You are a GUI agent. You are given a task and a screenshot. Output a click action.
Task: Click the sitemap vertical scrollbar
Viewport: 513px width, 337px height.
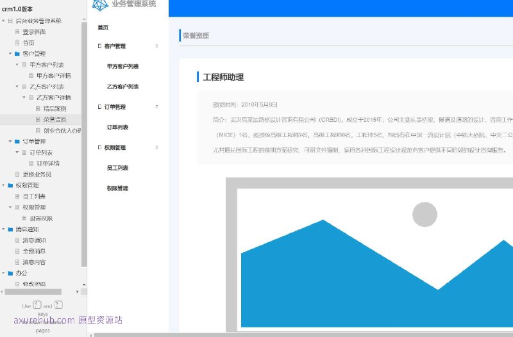84,144
